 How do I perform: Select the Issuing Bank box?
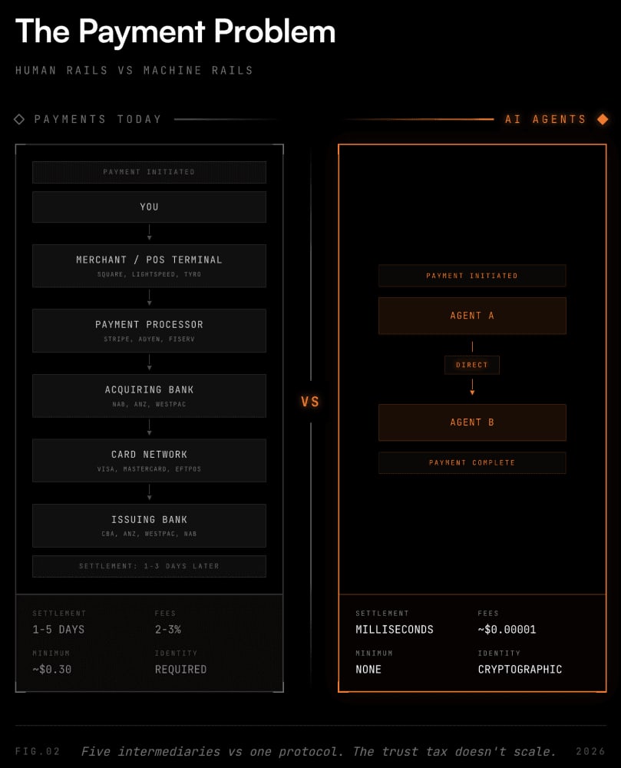coord(149,525)
